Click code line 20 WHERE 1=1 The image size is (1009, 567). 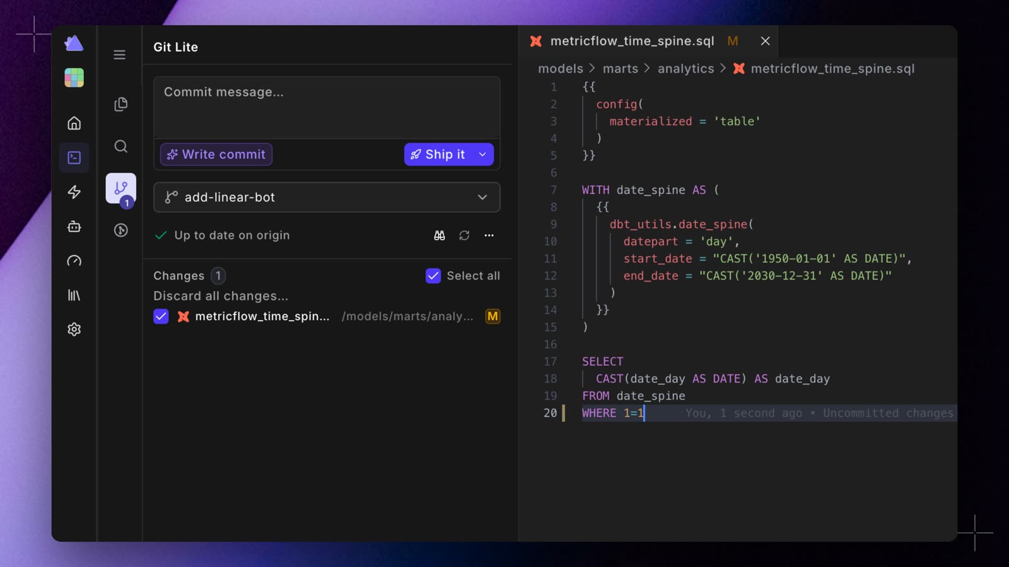coord(613,413)
